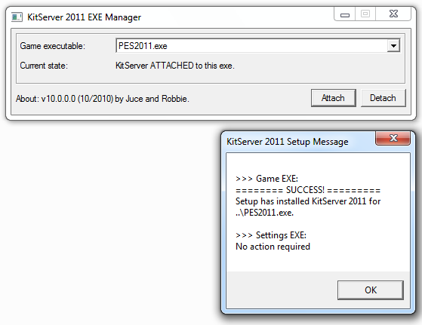Viewport: 422px width, 325px height.
Task: Click the 'KitServer 2011 EXE Manager' title bar
Action: (x=84, y=17)
